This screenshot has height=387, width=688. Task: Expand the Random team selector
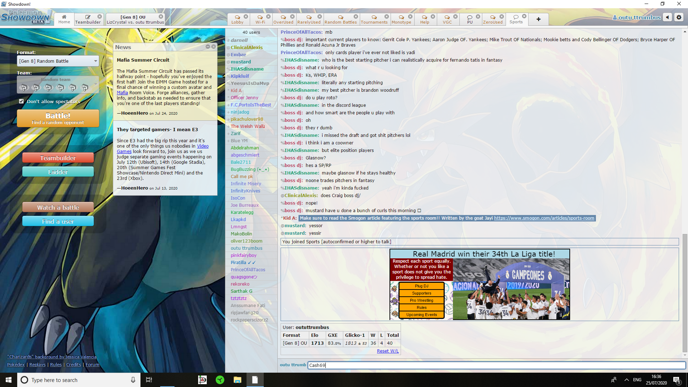[x=58, y=85]
